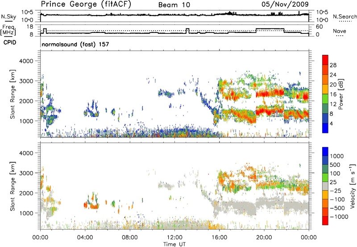Click the date '05/Nov/2009'
357x247 pixels.
click(285, 4)
